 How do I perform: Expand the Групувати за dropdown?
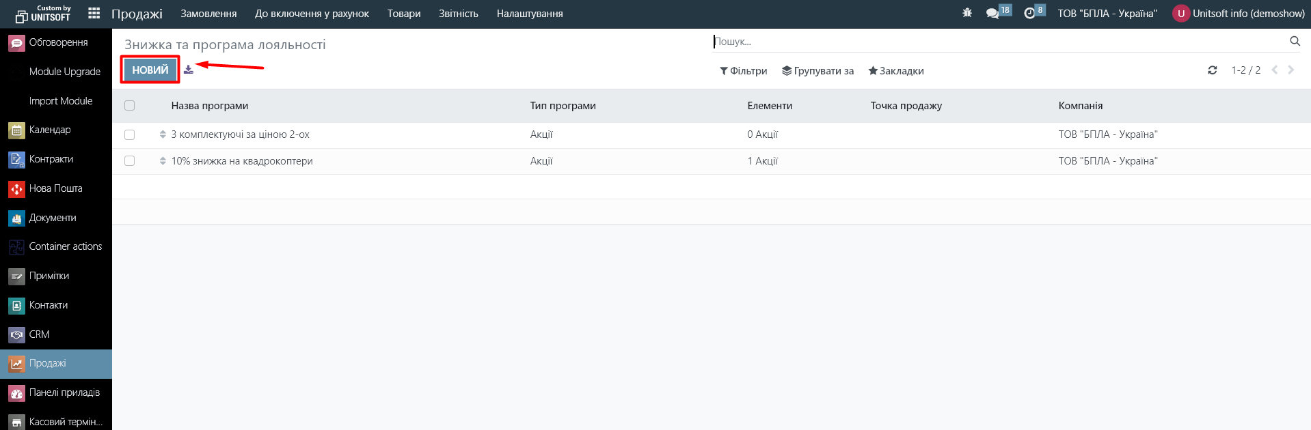817,71
